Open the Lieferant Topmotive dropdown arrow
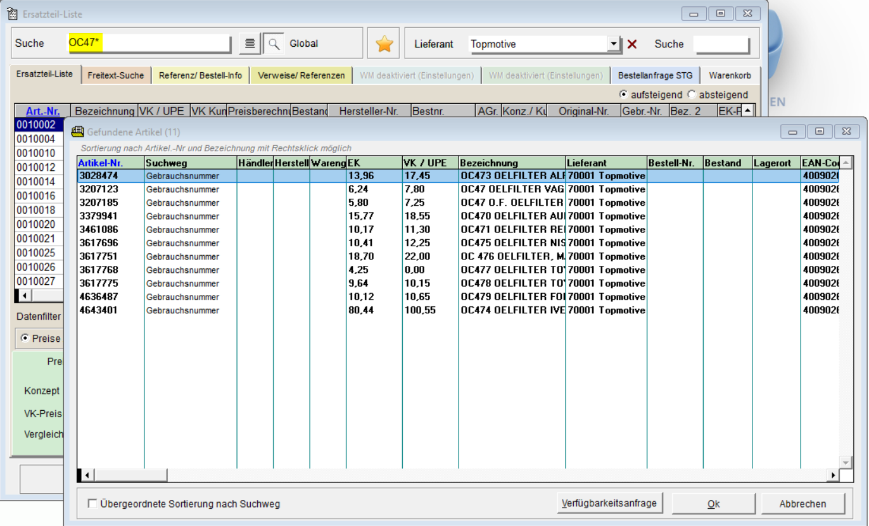 (613, 44)
